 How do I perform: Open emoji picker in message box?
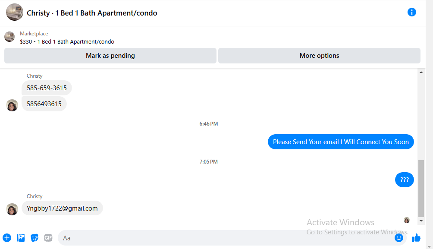point(399,238)
